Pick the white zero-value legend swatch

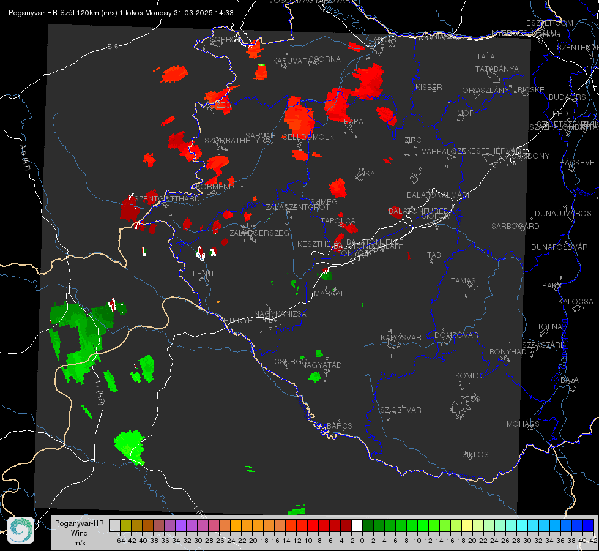[357, 525]
